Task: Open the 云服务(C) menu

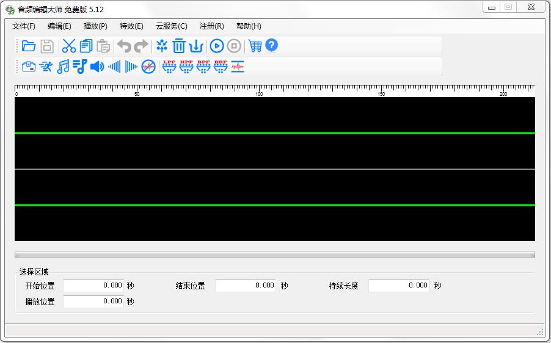Action: [172, 26]
